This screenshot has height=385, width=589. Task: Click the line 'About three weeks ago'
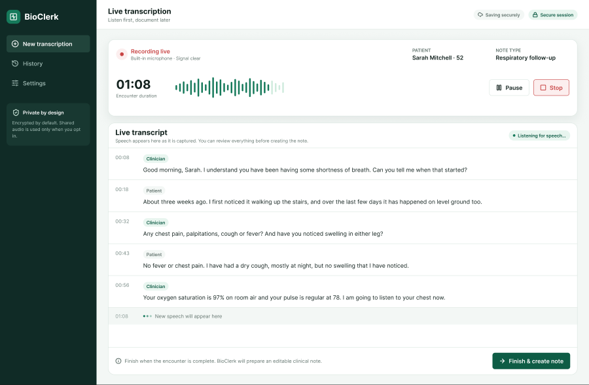[x=312, y=202]
